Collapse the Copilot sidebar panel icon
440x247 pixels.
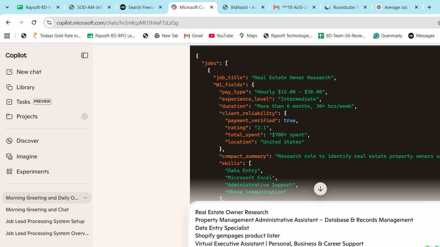(x=85, y=55)
